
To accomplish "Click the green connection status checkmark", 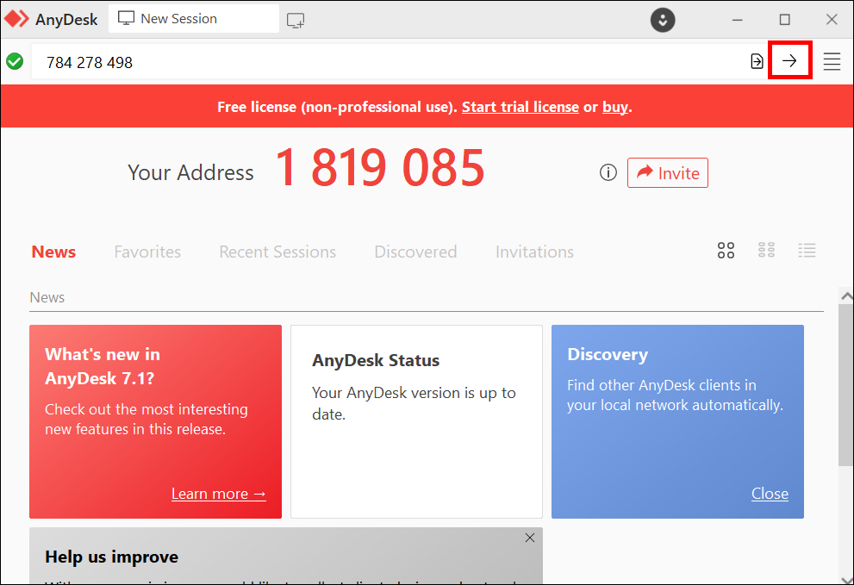I will click(x=15, y=61).
